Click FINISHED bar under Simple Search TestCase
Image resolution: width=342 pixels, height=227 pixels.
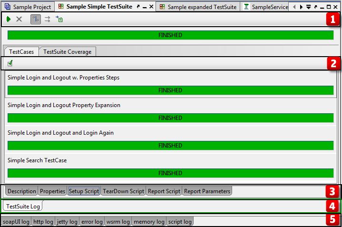170,173
